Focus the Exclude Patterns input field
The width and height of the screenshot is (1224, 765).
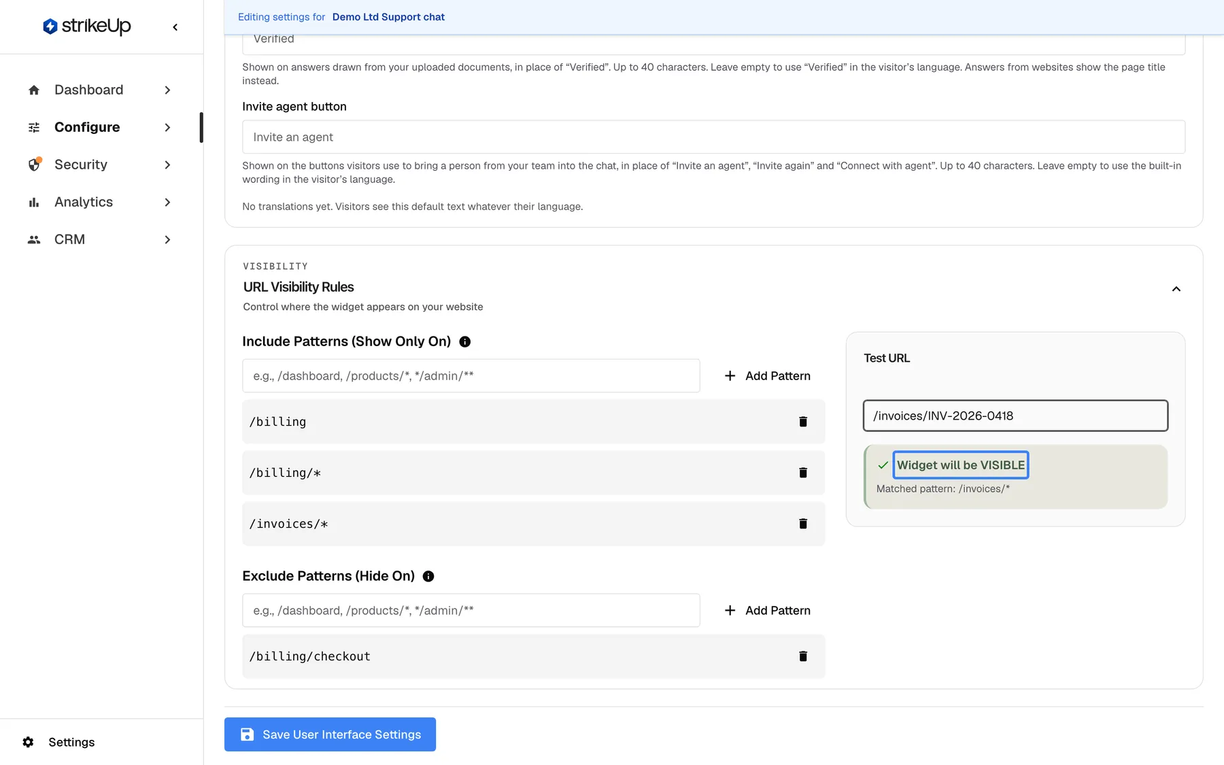tap(471, 611)
